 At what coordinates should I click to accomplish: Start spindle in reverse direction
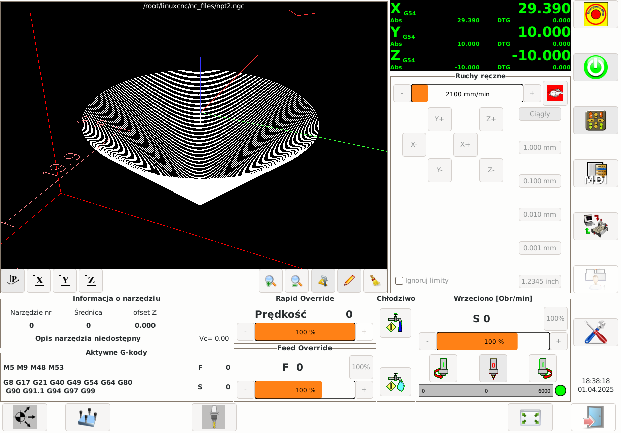(x=443, y=368)
